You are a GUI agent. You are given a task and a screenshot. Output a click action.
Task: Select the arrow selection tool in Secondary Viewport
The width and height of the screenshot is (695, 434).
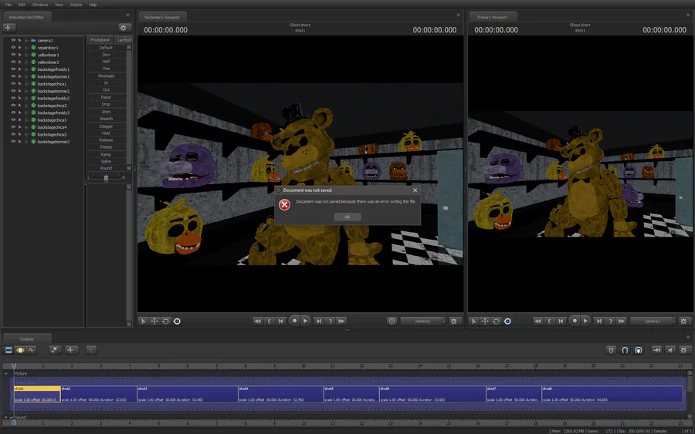(x=143, y=321)
